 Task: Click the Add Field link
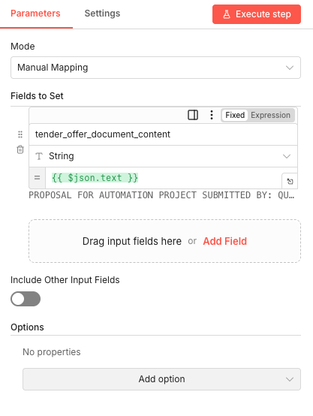pyautogui.click(x=225, y=241)
